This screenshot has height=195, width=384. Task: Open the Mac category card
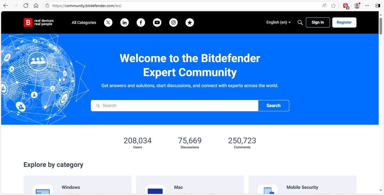pyautogui.click(x=190, y=185)
